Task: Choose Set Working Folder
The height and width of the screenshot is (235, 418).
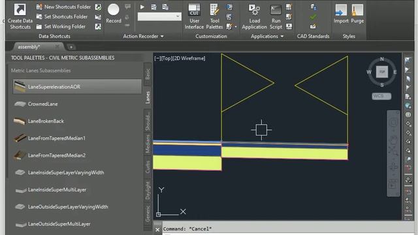Action: click(x=61, y=26)
